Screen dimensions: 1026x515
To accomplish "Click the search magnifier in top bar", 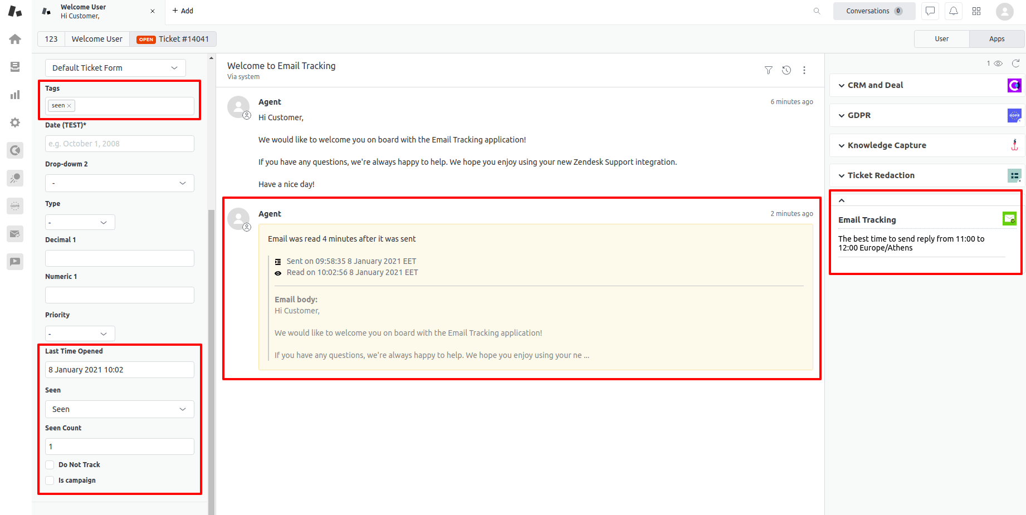I will click(817, 11).
